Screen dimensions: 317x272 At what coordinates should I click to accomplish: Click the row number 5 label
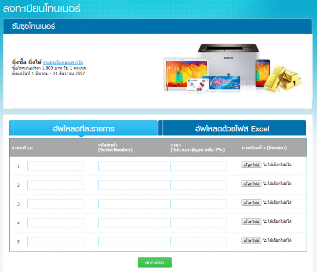click(x=18, y=242)
